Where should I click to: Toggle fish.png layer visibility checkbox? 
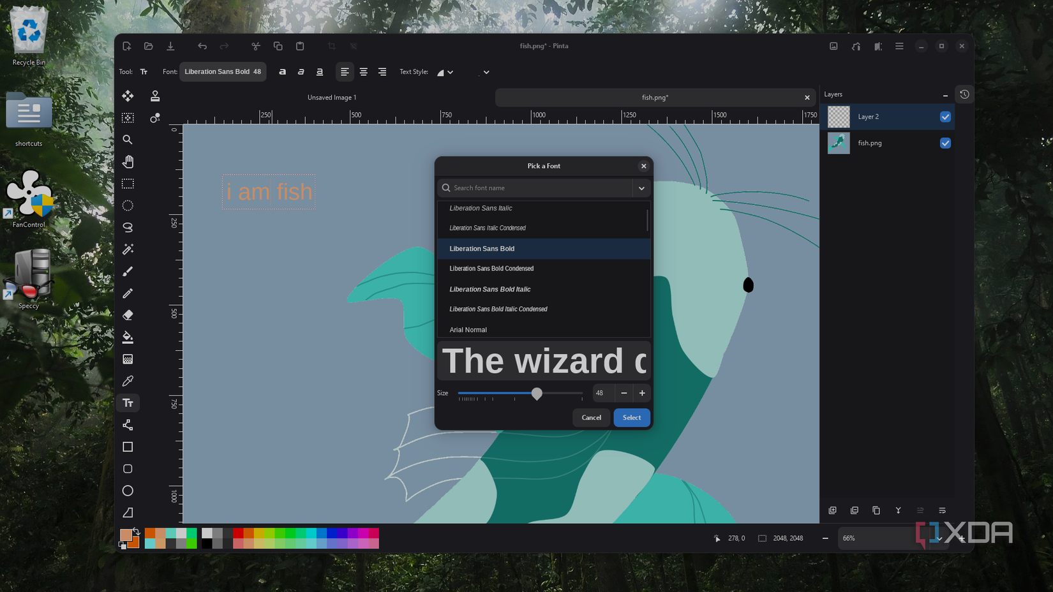pyautogui.click(x=945, y=143)
